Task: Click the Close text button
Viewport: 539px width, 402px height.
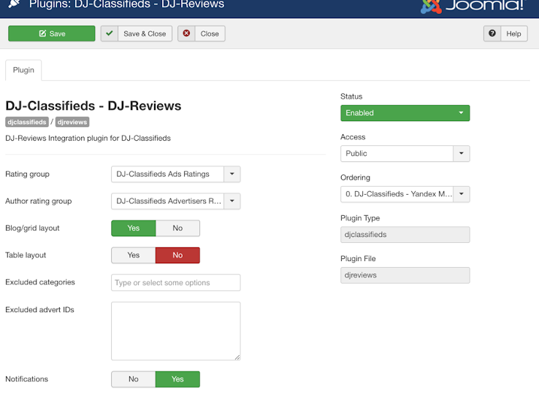Action: pyautogui.click(x=210, y=34)
